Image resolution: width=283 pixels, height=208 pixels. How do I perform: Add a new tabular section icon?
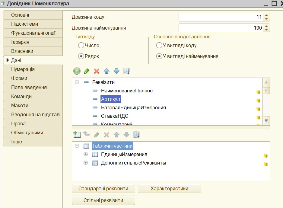pos(77,135)
